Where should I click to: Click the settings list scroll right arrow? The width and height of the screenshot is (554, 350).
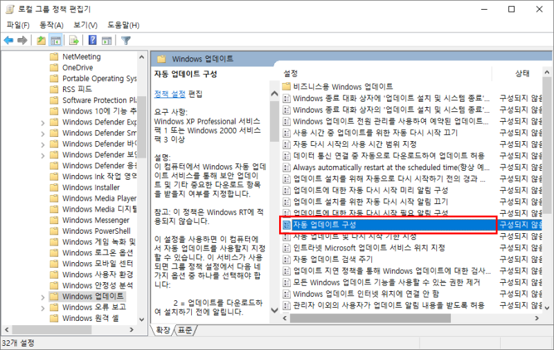tap(537, 318)
